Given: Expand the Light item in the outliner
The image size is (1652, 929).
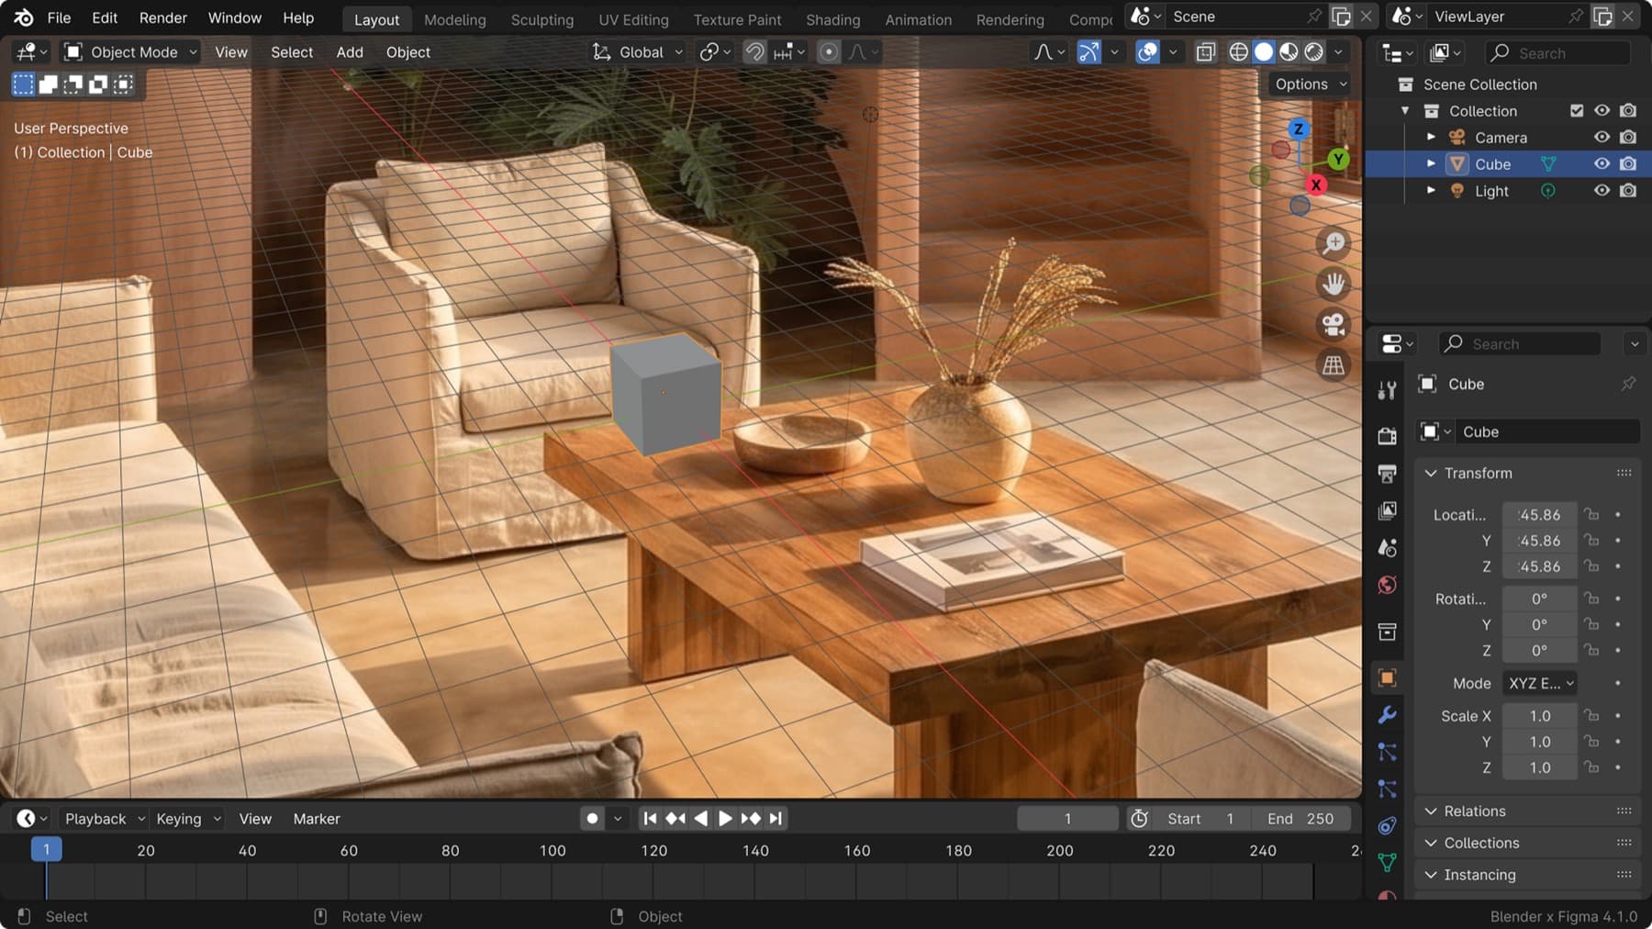Looking at the screenshot, I should pyautogui.click(x=1431, y=191).
